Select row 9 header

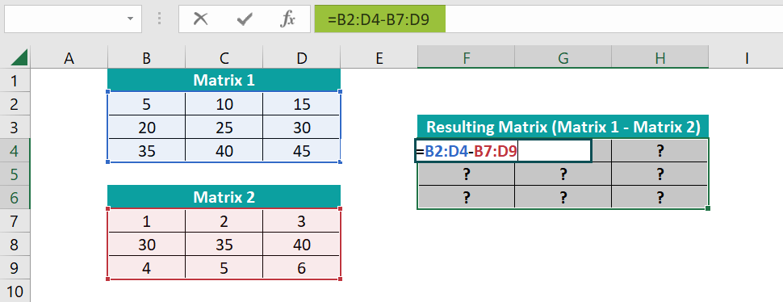point(15,268)
